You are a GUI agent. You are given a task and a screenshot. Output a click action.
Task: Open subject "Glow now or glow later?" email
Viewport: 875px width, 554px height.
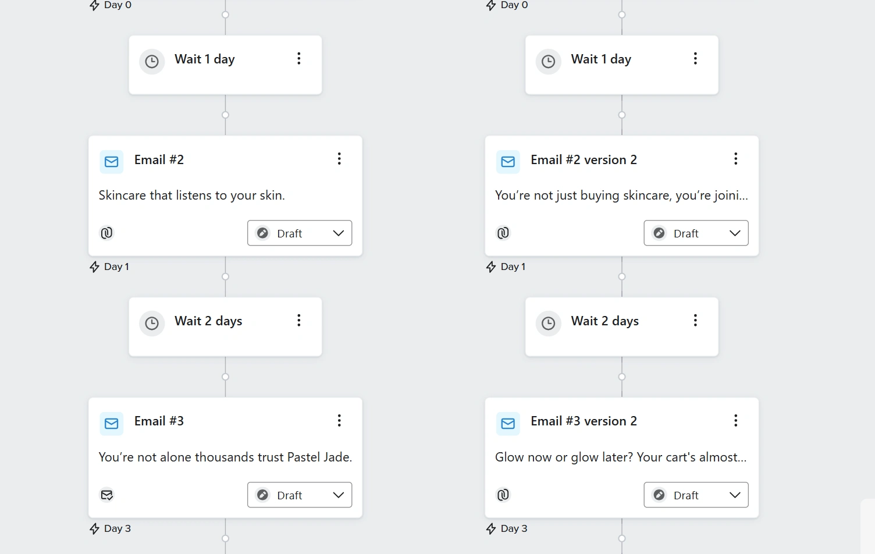coord(620,457)
